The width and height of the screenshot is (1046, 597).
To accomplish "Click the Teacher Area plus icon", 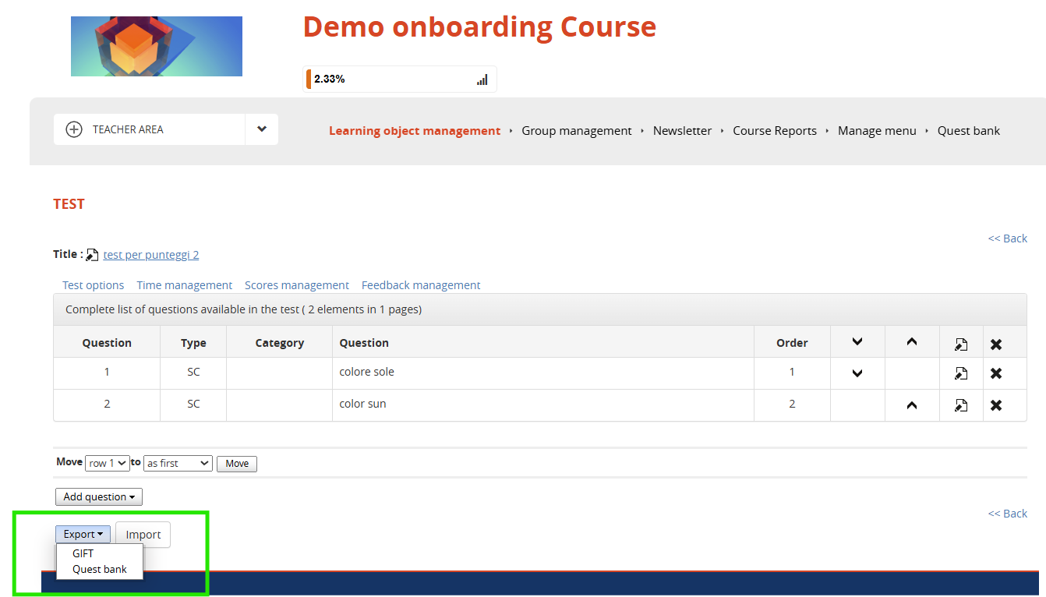I will click(x=74, y=129).
